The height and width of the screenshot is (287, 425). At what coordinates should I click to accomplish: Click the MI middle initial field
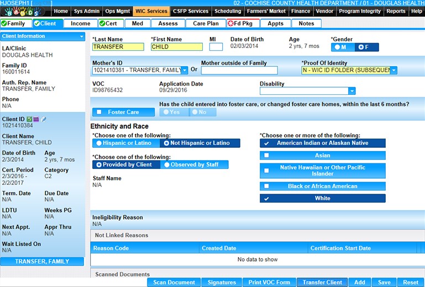216,47
